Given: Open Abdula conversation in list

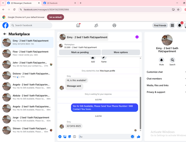Looking at the screenshot, I should pyautogui.click(x=28, y=97).
